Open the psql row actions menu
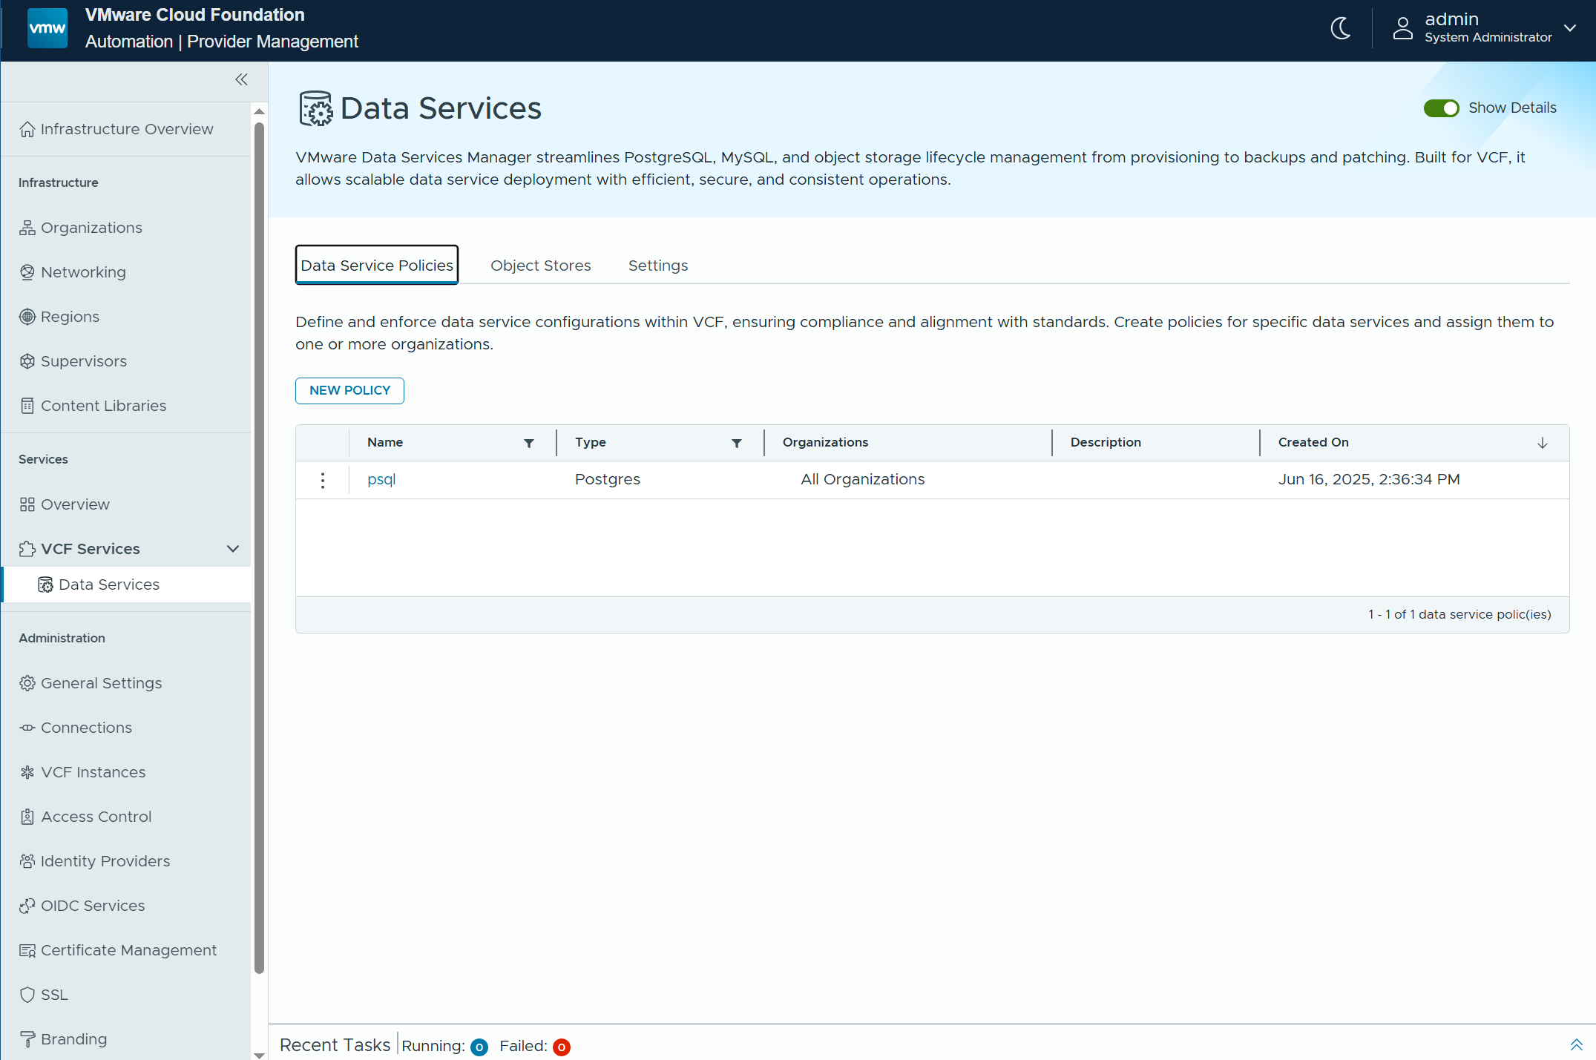 (322, 480)
